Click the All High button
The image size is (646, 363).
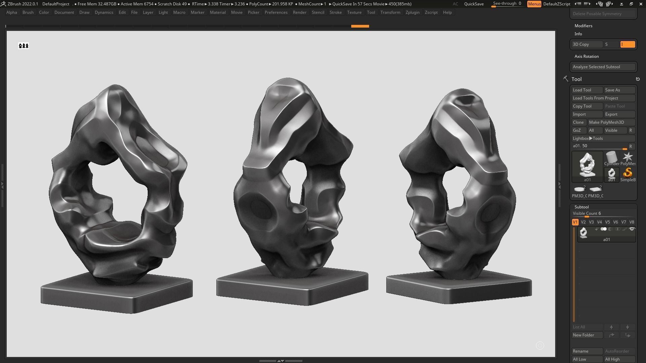pyautogui.click(x=619, y=359)
